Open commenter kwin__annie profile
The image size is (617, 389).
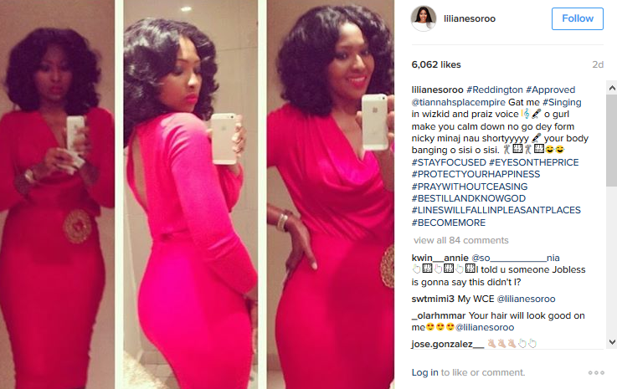coord(440,258)
